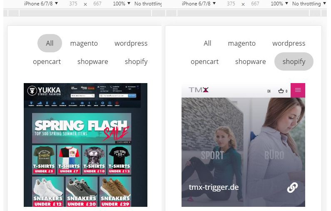
Task: Select shopware filter in left pane
Action: pyautogui.click(x=93, y=62)
